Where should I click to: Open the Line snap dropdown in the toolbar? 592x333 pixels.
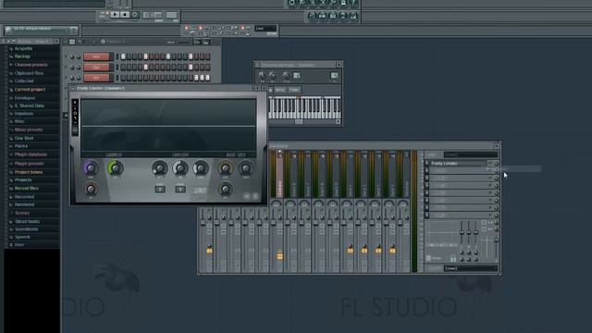[265, 29]
